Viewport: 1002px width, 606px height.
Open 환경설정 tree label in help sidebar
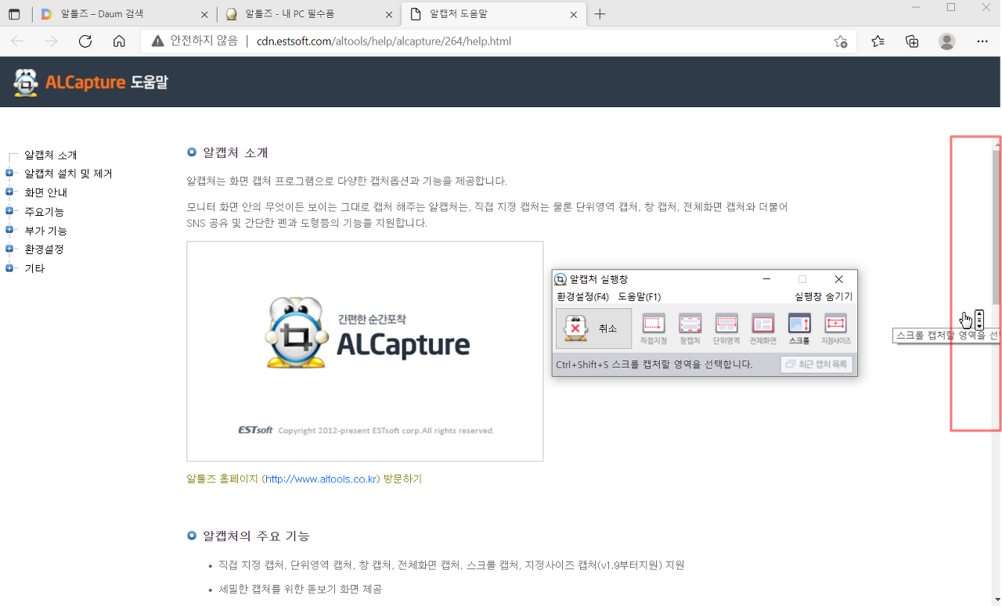(44, 249)
